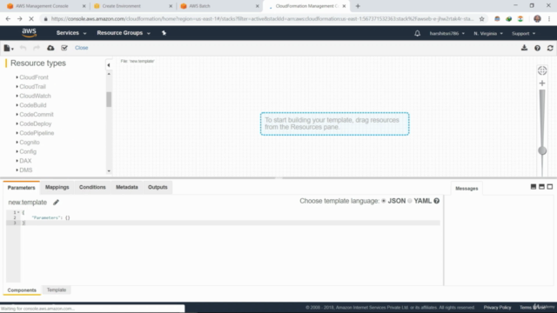557x313 pixels.
Task: Click the template language help icon
Action: pos(437,201)
